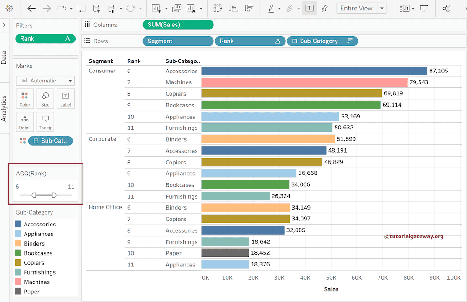Click the Fix Axes pin icon
The width and height of the screenshot is (467, 302).
(x=325, y=9)
